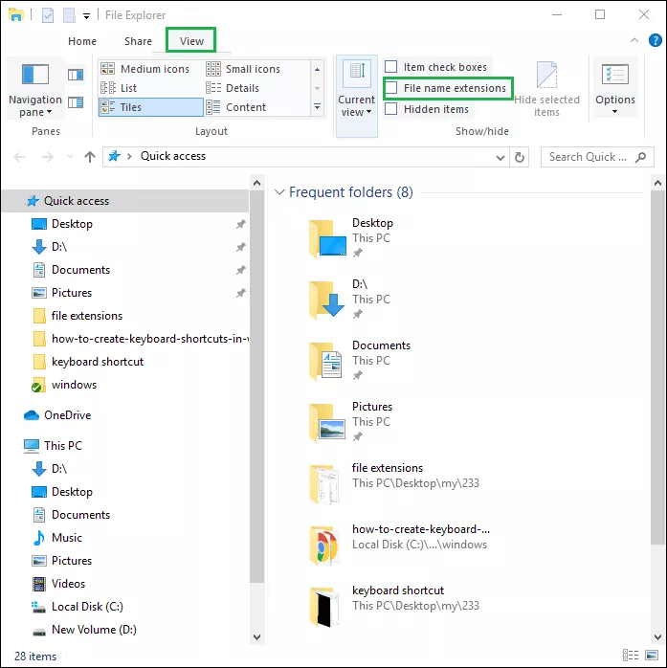
Task: Select Tiles layout option
Action: point(150,107)
